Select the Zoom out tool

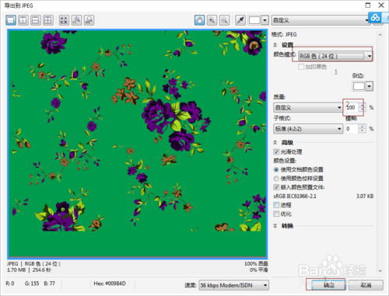[225, 20]
